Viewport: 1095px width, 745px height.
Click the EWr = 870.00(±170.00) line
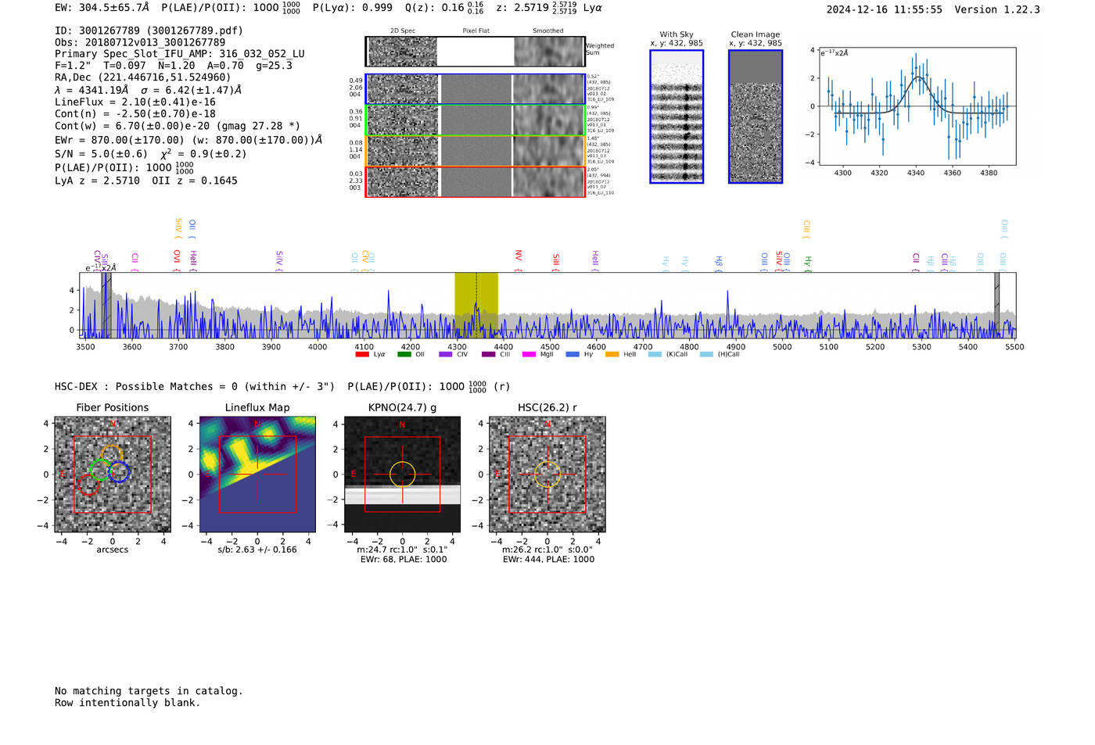coord(188,140)
